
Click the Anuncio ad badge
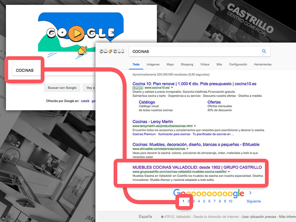pyautogui.click(x=138, y=88)
